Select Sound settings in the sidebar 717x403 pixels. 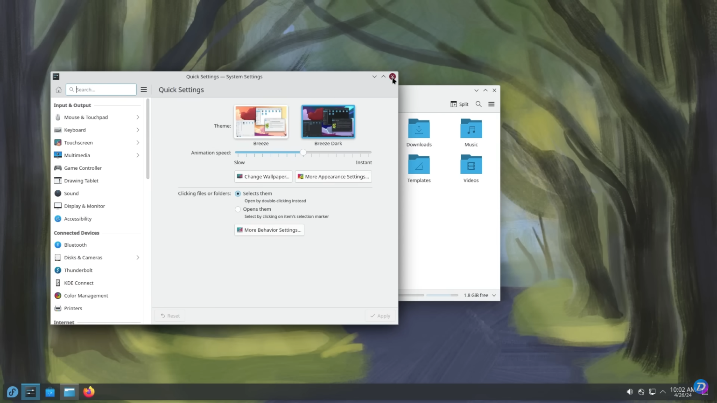click(71, 193)
